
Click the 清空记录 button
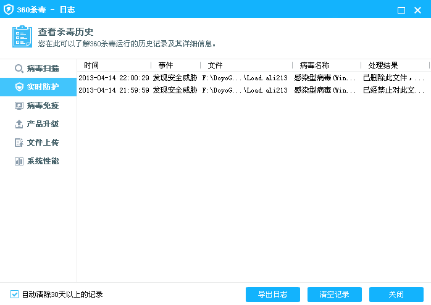tap(335, 295)
